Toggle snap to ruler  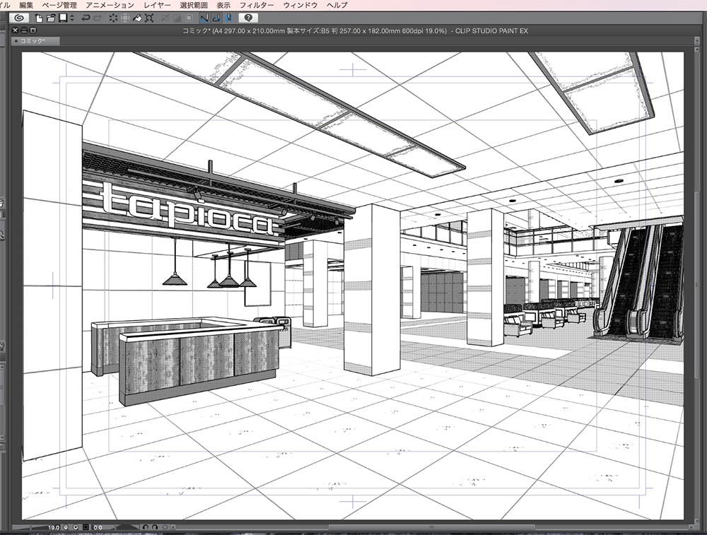point(204,18)
